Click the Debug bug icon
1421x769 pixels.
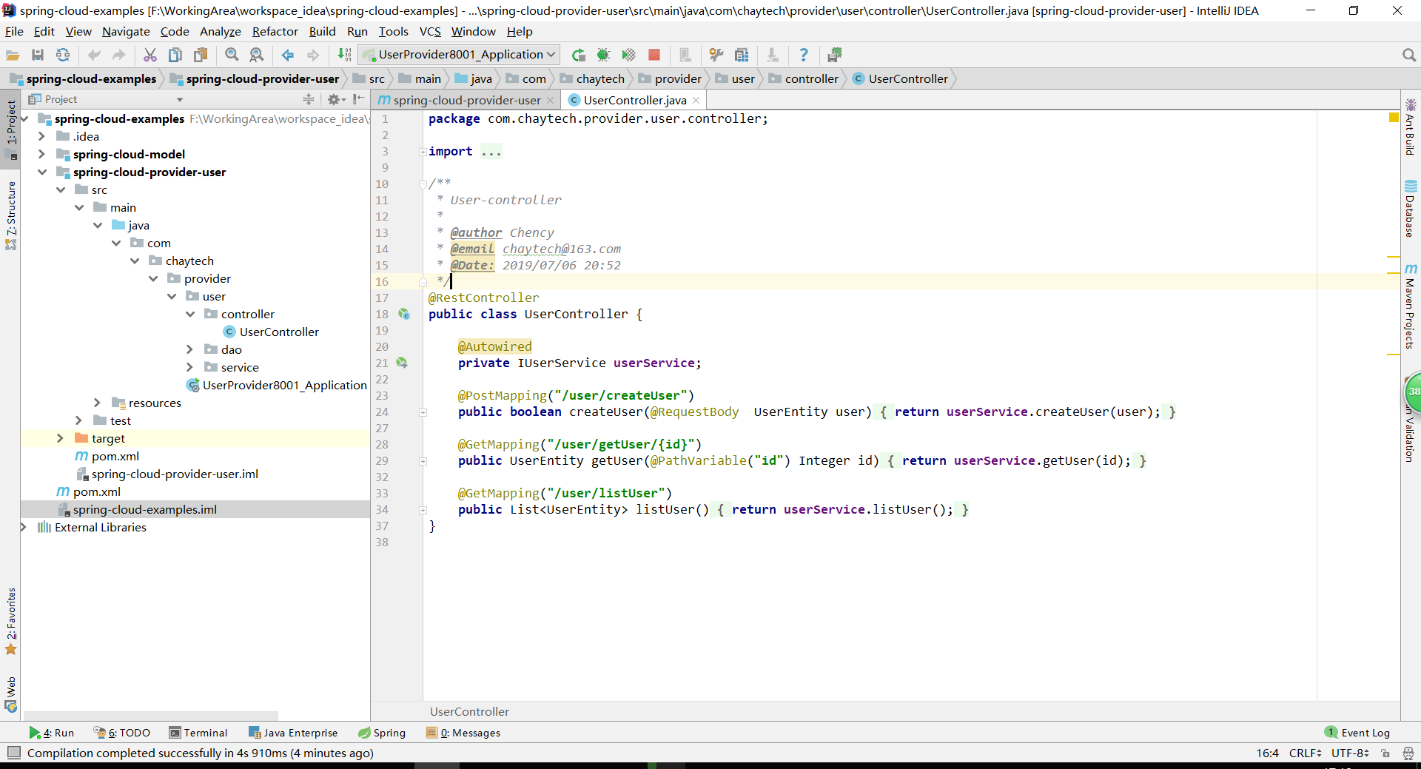pyautogui.click(x=604, y=55)
